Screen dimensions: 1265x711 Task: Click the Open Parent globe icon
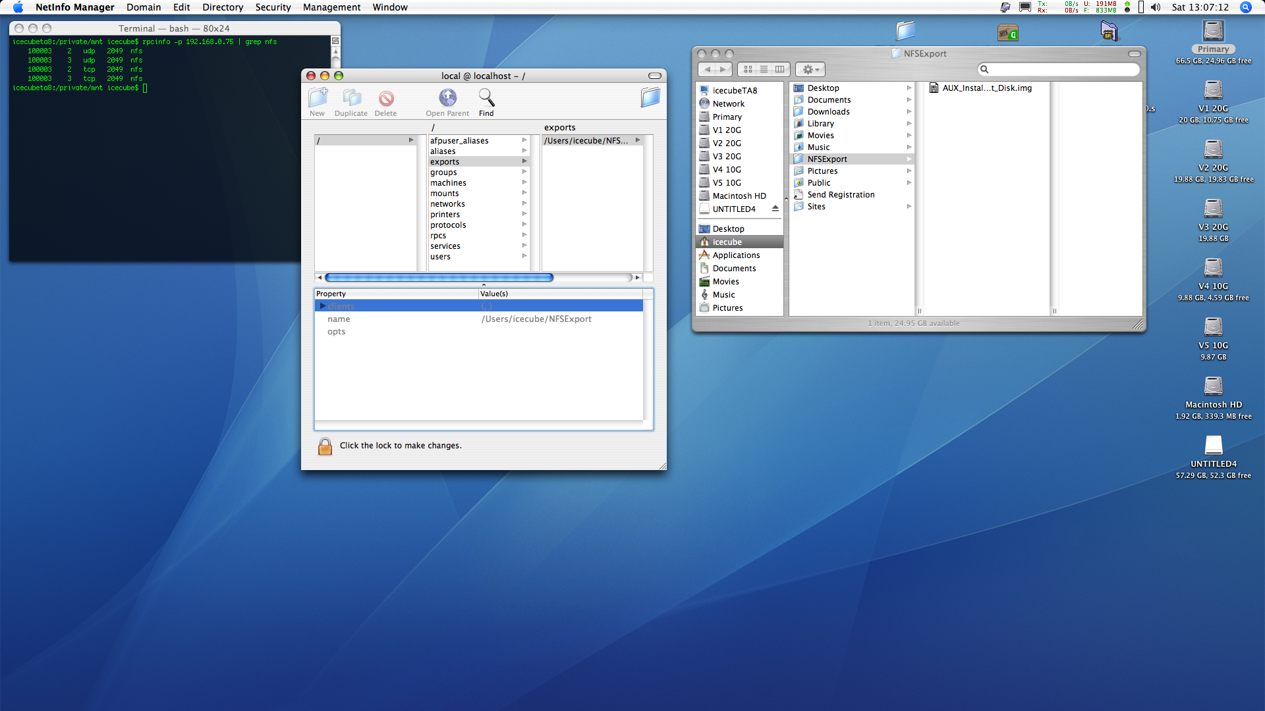coord(448,98)
